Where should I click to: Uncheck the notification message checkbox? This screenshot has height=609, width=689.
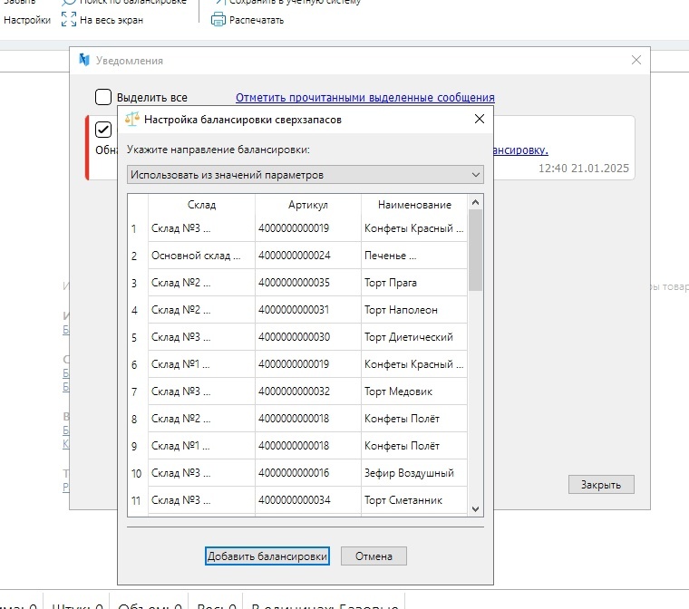103,130
